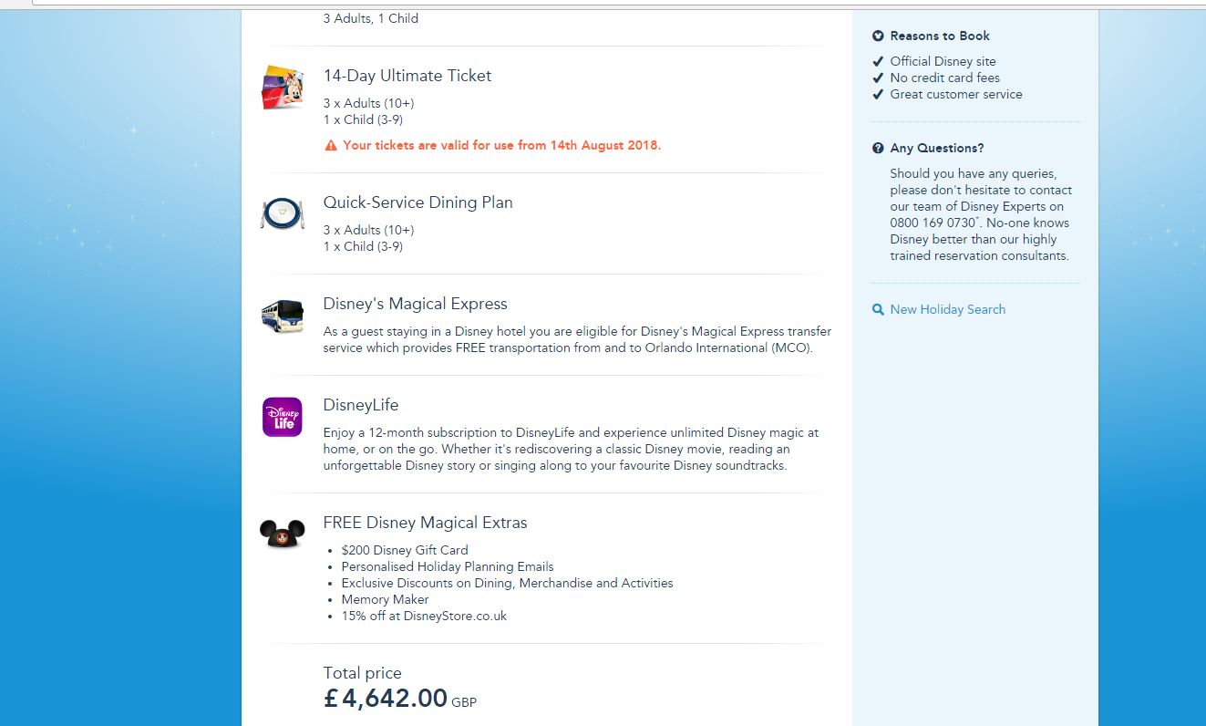Click the Disney's Magical Express heading

[415, 304]
